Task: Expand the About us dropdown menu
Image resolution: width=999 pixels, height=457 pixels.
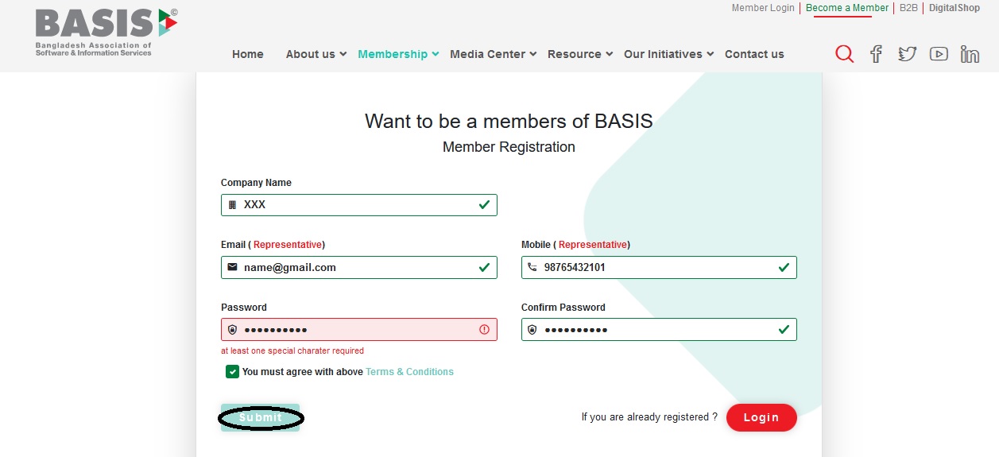Action: point(316,54)
